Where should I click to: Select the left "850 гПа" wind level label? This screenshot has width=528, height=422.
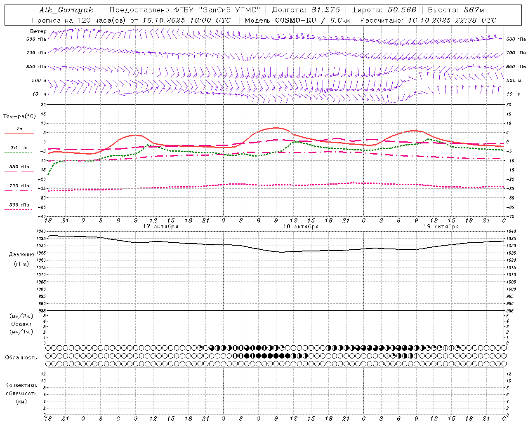tap(36, 66)
